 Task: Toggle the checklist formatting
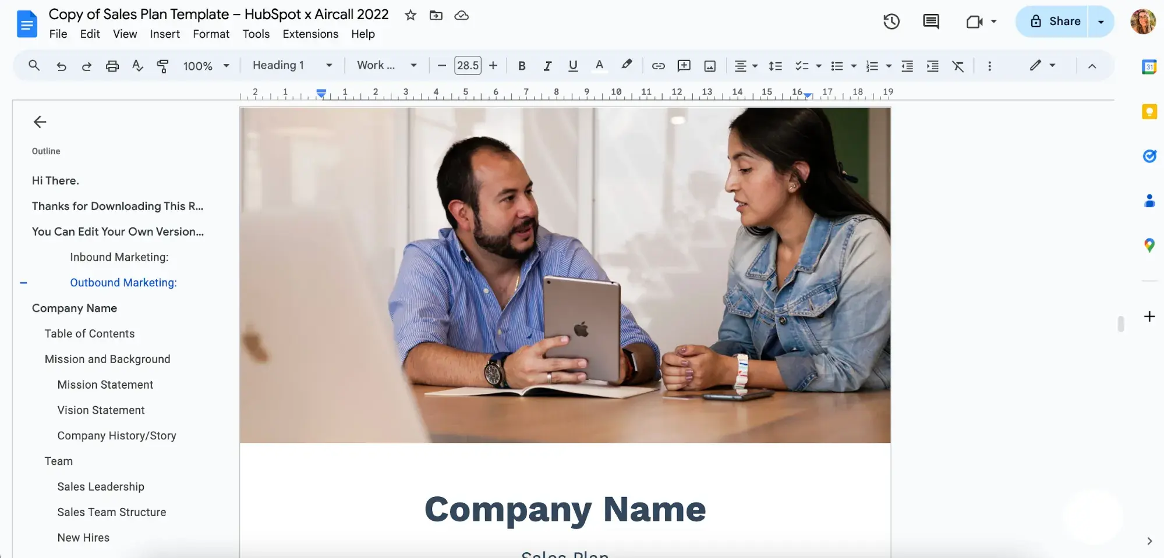point(802,66)
